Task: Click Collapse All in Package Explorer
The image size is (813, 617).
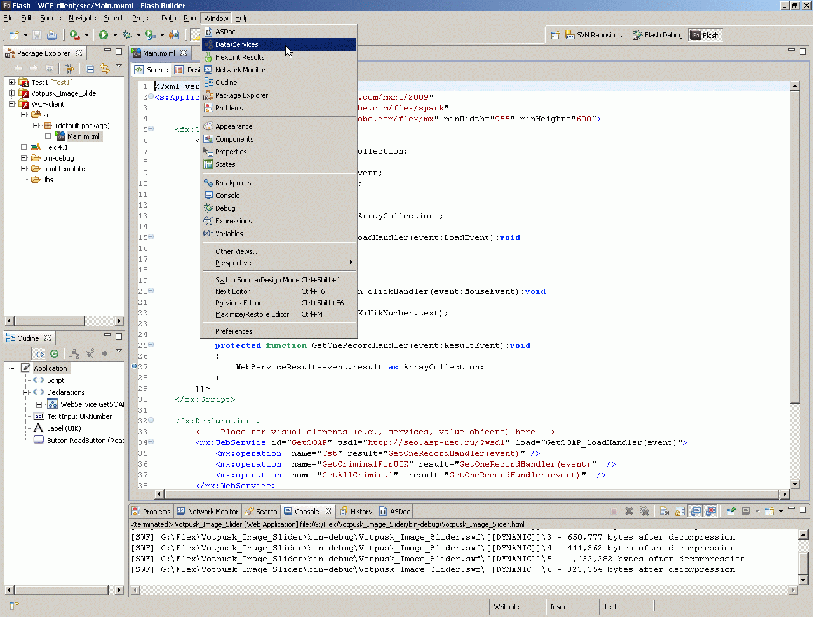Action: (90, 69)
